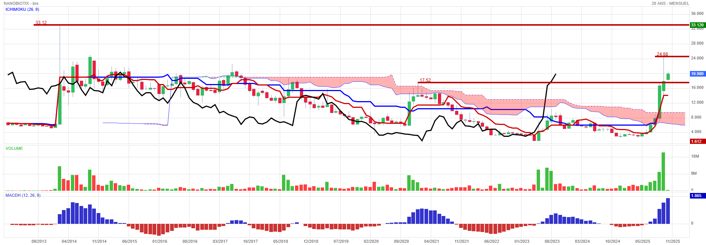Click the latest green candlestick near 19.980
The image size is (706, 245).
pos(668,76)
